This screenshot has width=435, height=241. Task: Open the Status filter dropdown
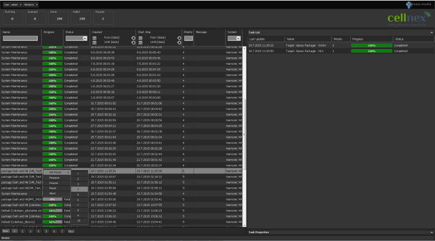click(76, 38)
